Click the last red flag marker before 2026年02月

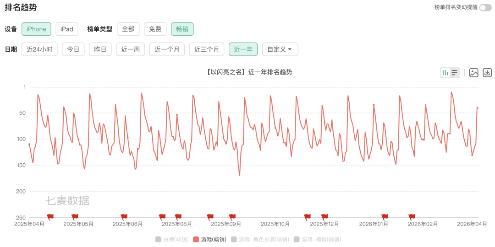(x=412, y=216)
